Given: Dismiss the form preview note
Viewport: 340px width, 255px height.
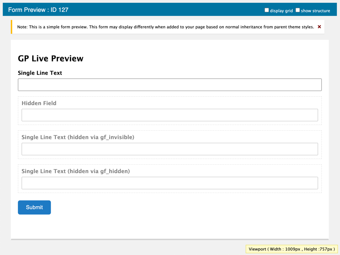Looking at the screenshot, I should [319, 27].
